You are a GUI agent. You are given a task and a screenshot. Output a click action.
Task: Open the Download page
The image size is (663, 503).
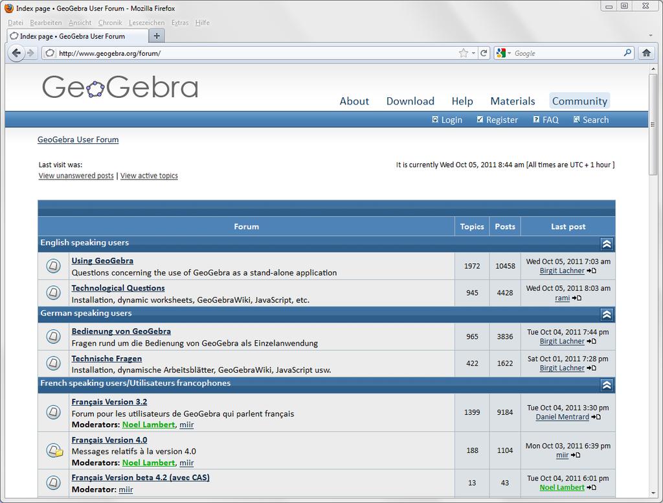coord(410,100)
